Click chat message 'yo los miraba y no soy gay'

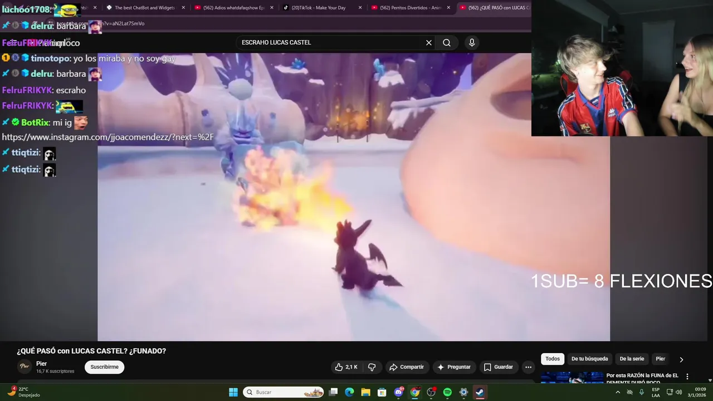pos(124,58)
